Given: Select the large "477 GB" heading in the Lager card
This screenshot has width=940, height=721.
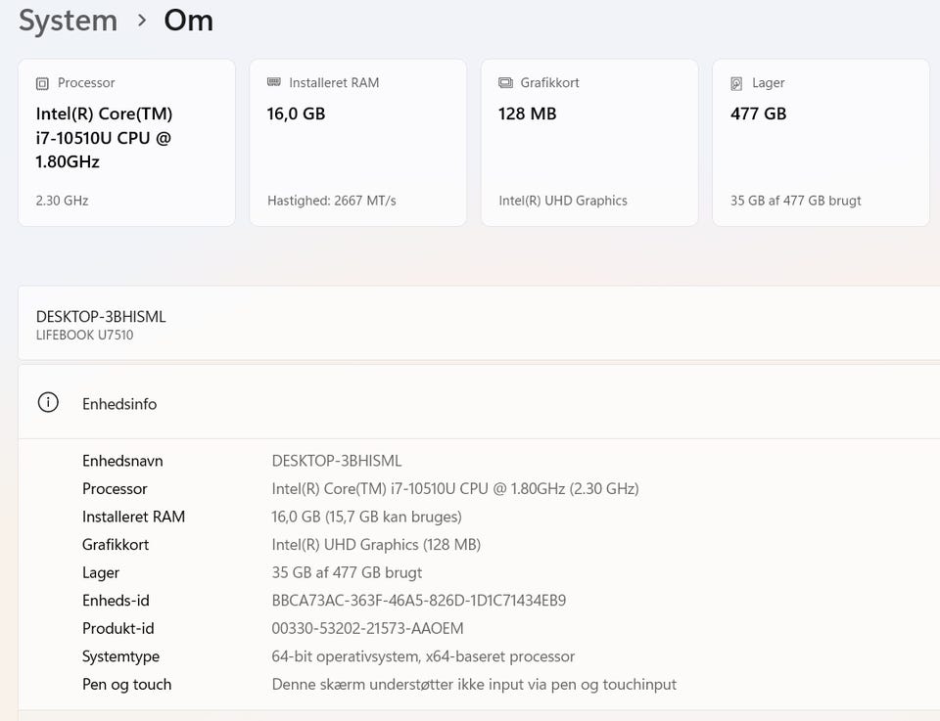Looking at the screenshot, I should tap(758, 113).
